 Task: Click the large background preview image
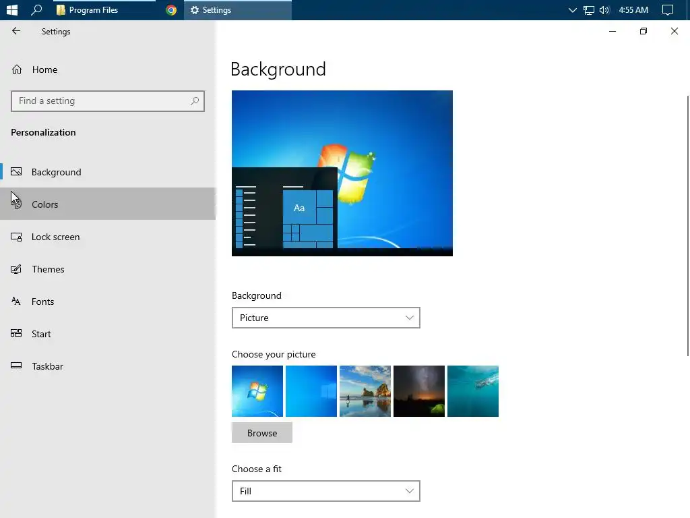click(x=342, y=173)
